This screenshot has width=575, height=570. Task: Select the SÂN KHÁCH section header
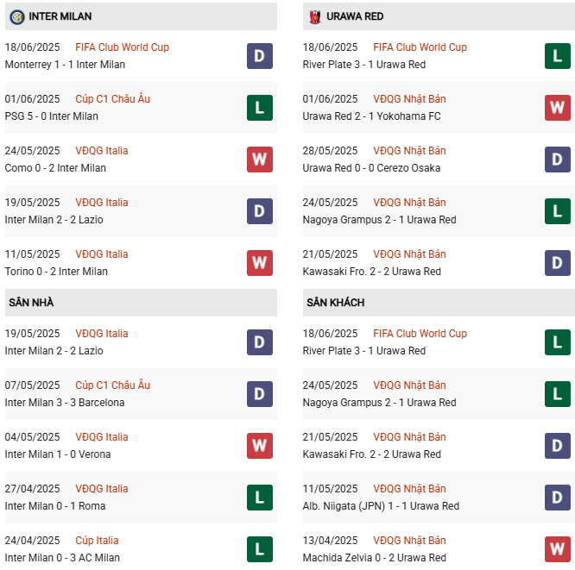(x=335, y=303)
